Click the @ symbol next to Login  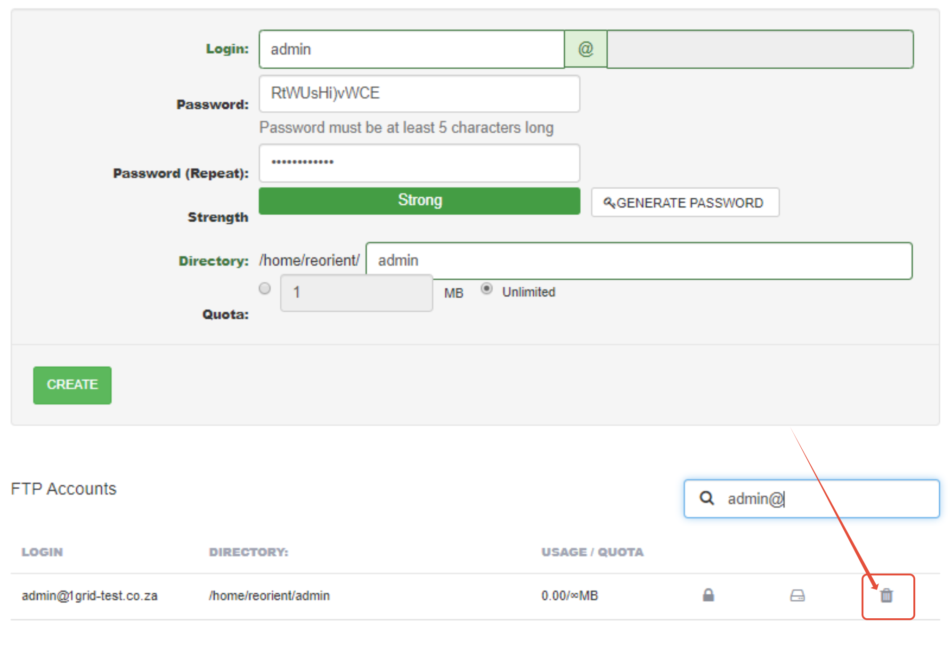[x=586, y=49]
